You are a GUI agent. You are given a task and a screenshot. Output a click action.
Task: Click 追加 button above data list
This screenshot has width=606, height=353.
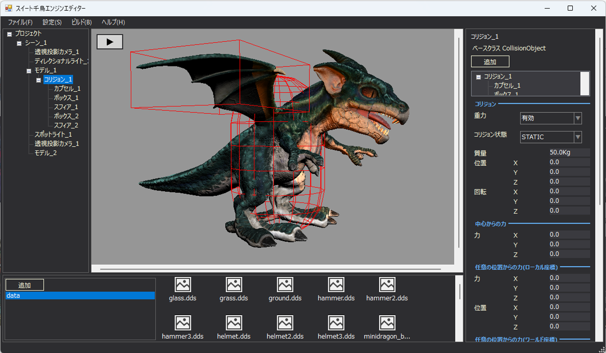tap(25, 285)
